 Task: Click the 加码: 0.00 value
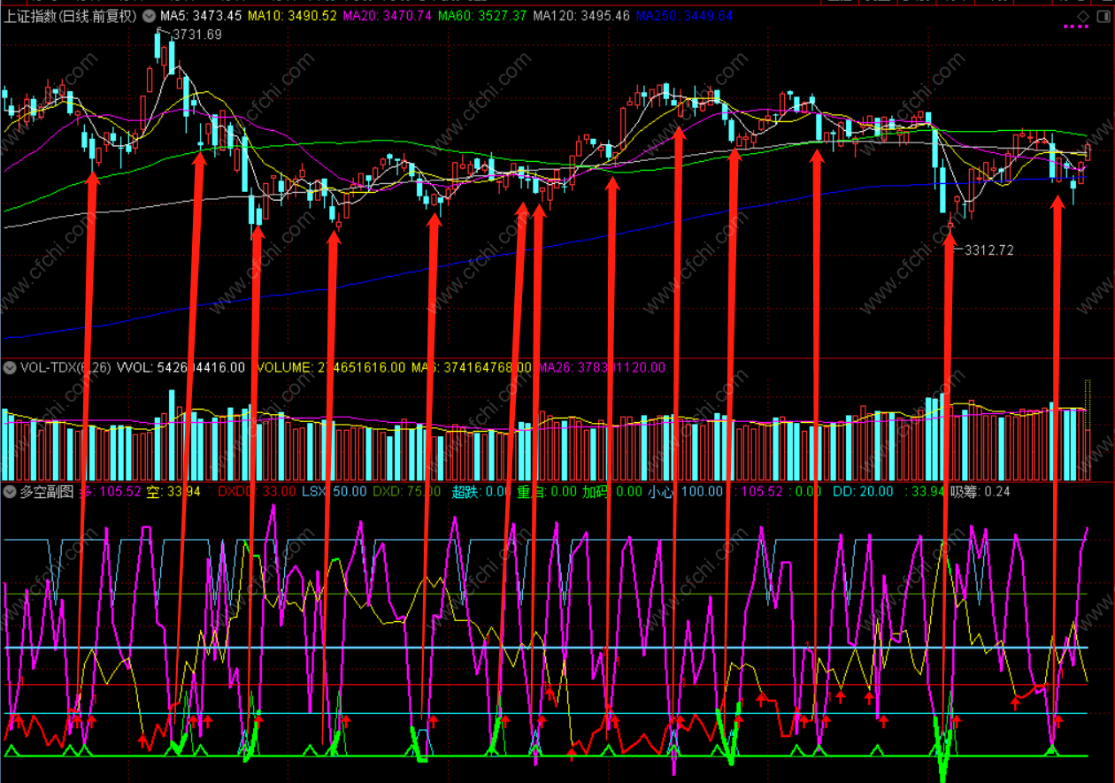611,491
